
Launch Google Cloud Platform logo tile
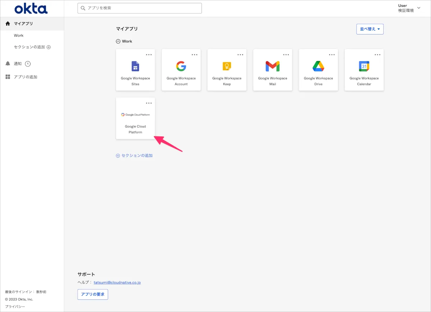click(135, 115)
